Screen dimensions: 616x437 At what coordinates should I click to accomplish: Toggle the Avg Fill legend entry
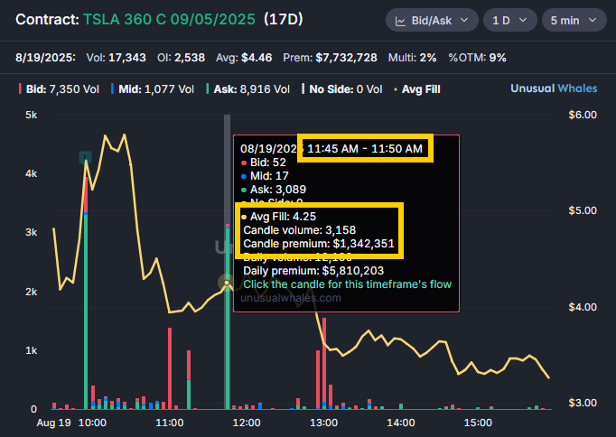[x=417, y=89]
